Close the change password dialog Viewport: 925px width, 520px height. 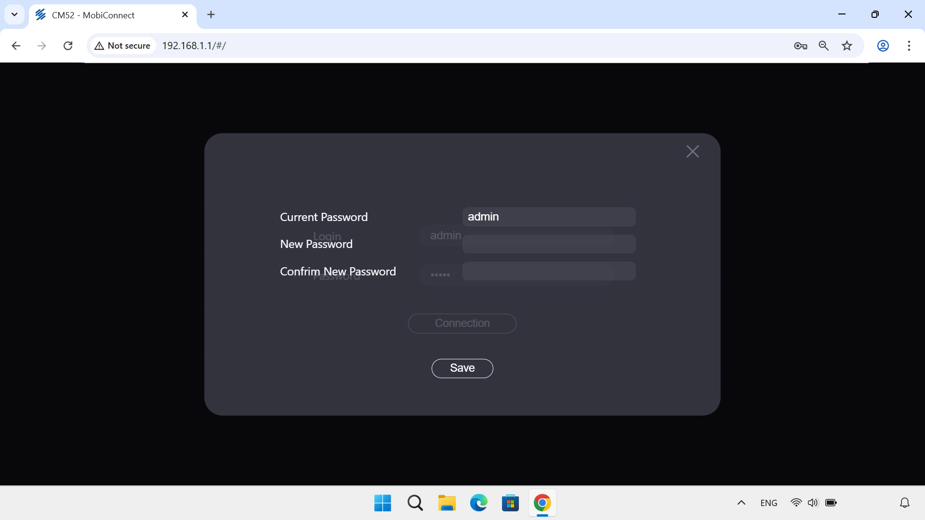tap(692, 152)
